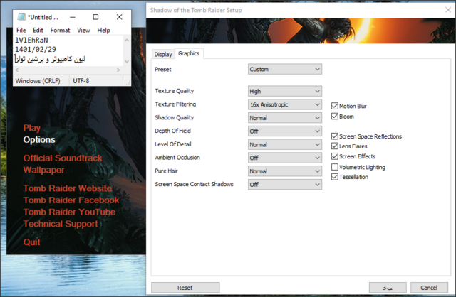The width and height of the screenshot is (456, 297).
Task: Disable Motion Blur checkbox
Action: (x=335, y=106)
